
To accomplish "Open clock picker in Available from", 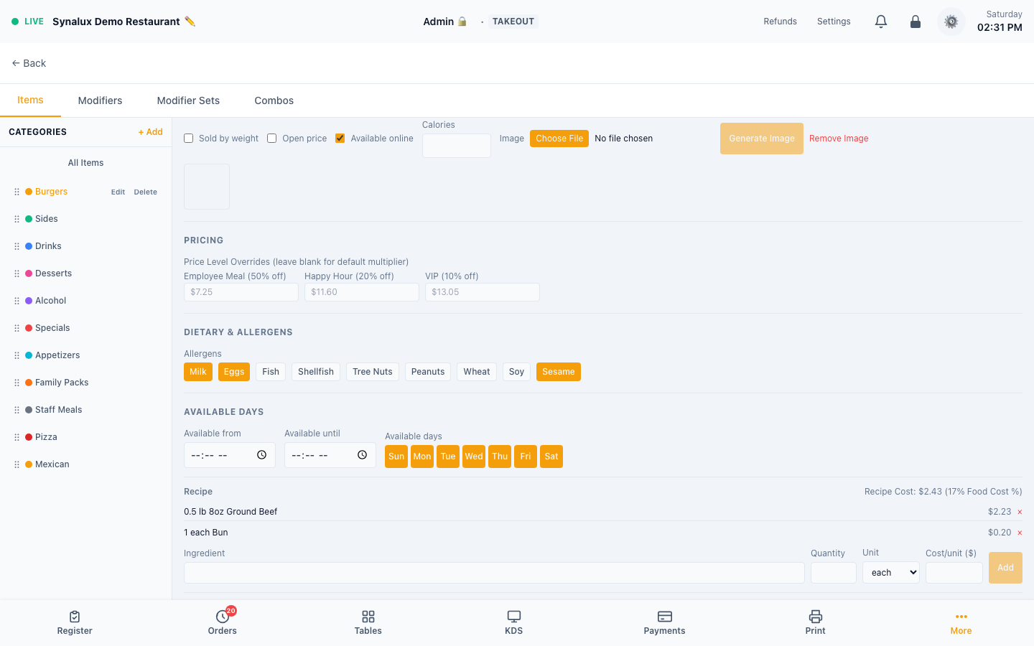I will 262,455.
